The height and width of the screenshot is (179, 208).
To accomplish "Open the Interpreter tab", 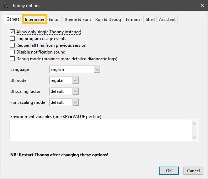I will tap(34, 19).
